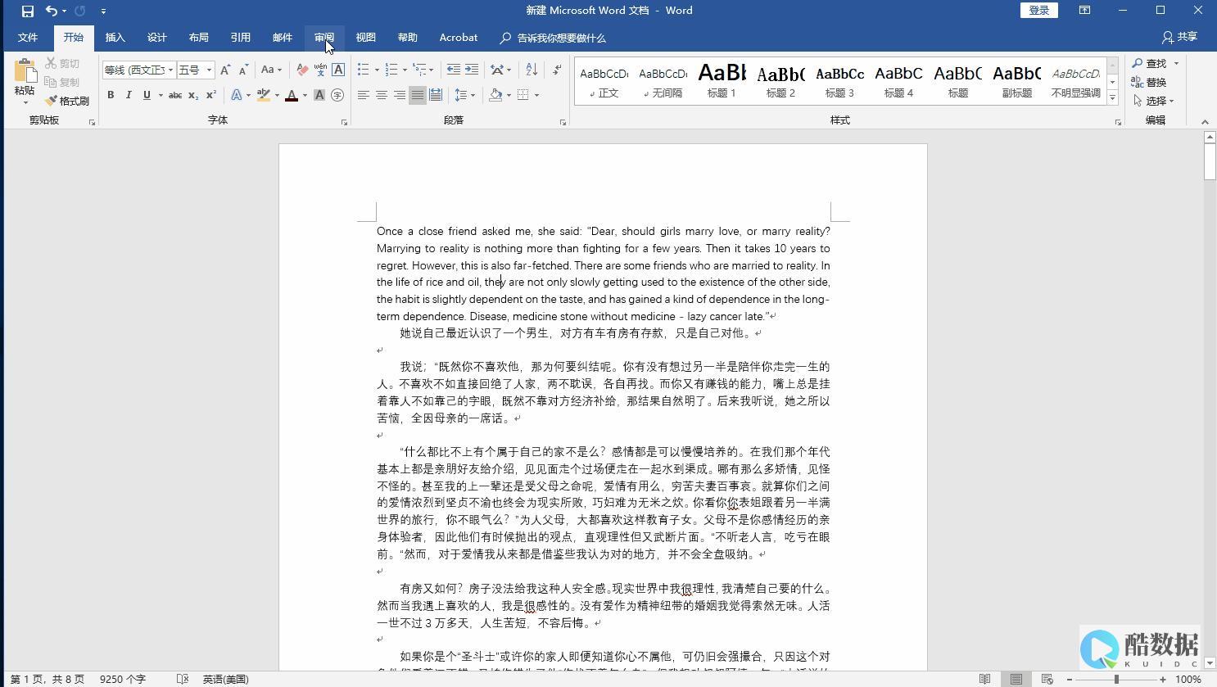
Task: Open the Paragraph dialog launcher
Action: (563, 122)
